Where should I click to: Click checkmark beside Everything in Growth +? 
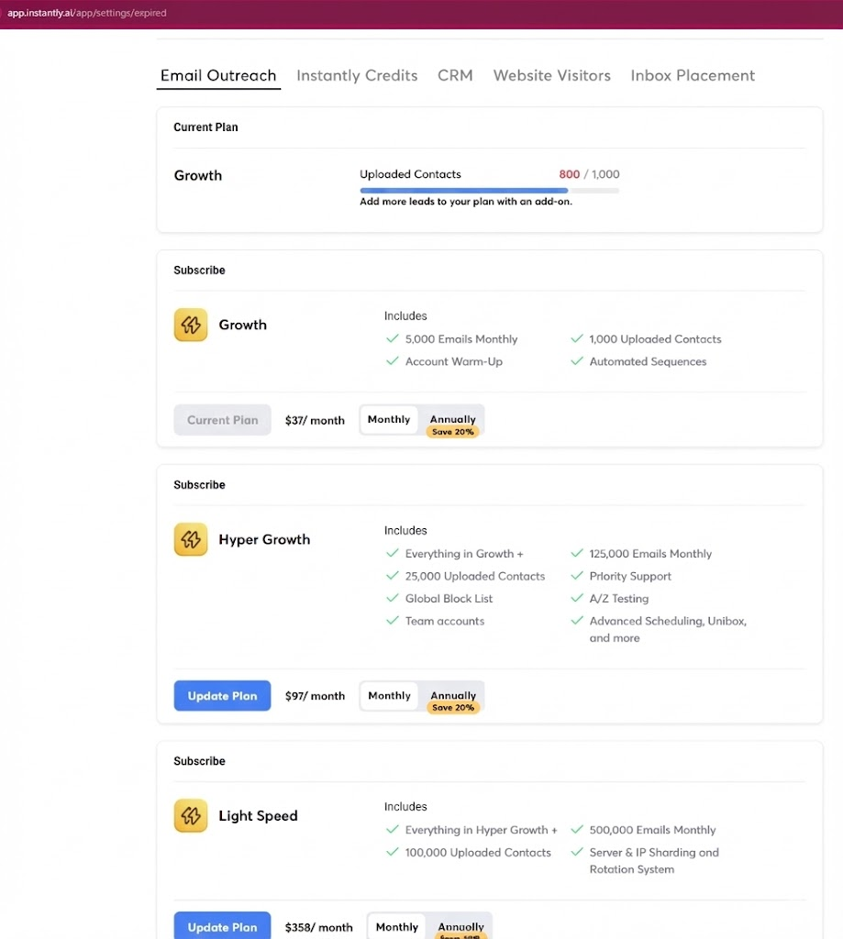[x=393, y=553]
